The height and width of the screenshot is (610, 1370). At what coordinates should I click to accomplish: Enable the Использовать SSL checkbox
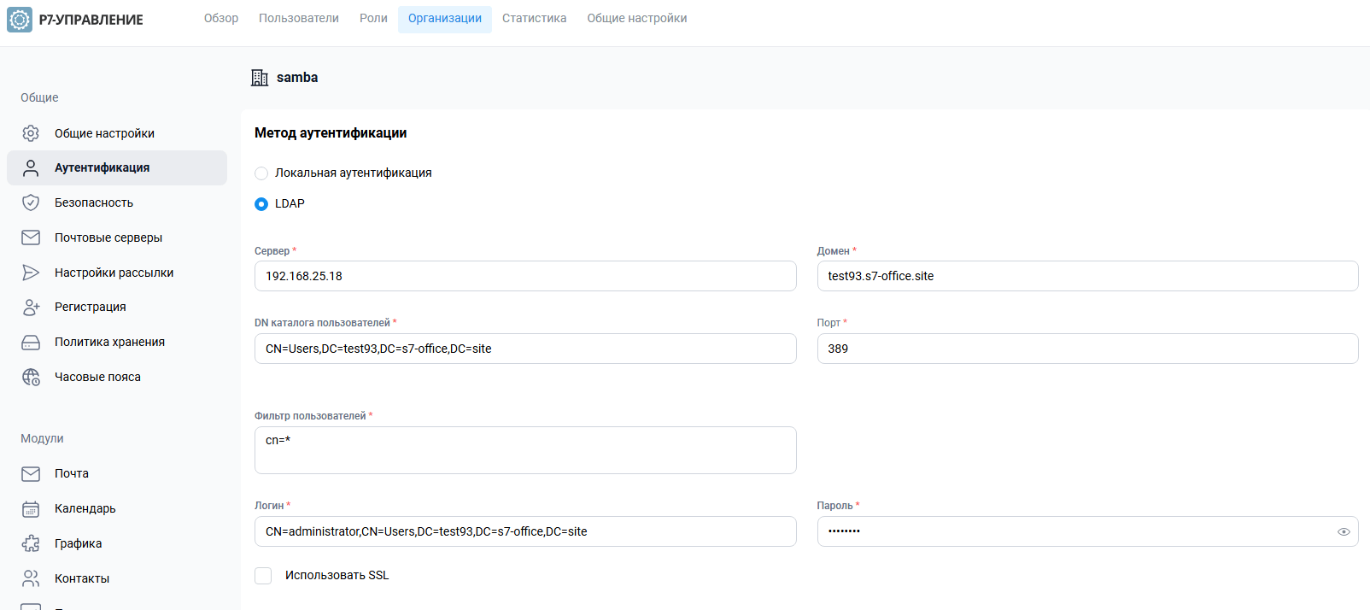263,576
